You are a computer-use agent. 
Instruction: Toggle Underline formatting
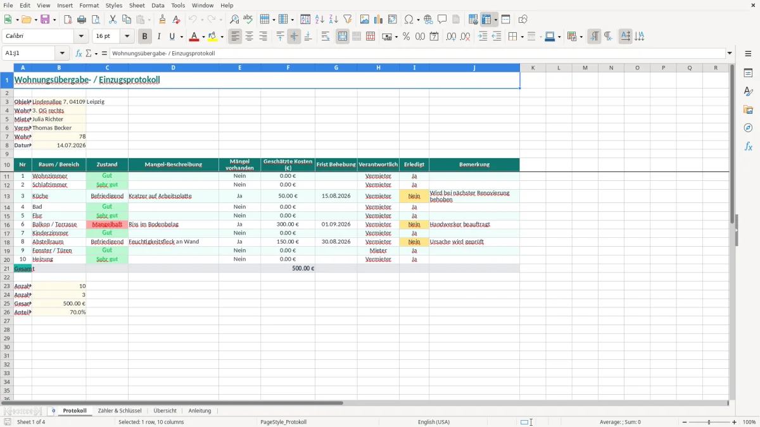tap(171, 37)
